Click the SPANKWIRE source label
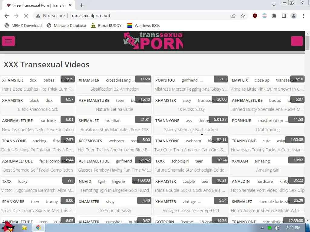The height and width of the screenshot is (232, 310). coord(13,202)
